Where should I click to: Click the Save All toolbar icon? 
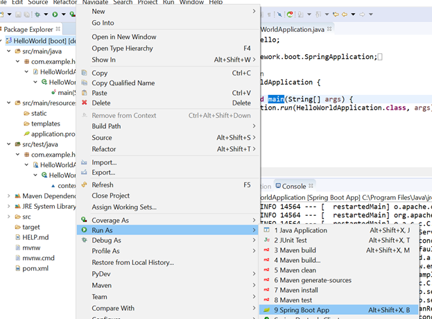(27, 15)
